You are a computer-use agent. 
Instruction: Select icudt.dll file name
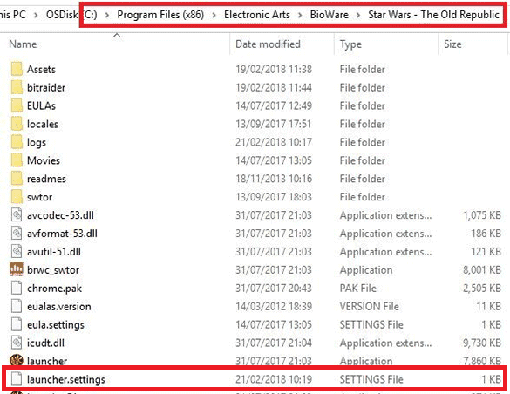[45, 343]
